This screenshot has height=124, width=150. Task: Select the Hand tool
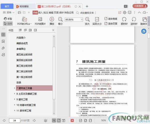[x=8, y=19]
